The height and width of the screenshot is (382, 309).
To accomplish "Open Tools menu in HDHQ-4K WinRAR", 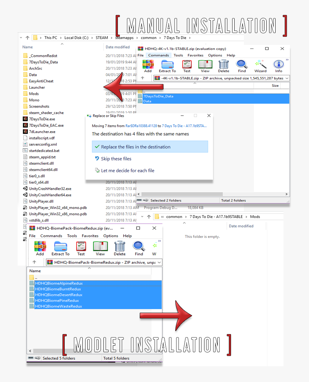I will click(178, 55).
